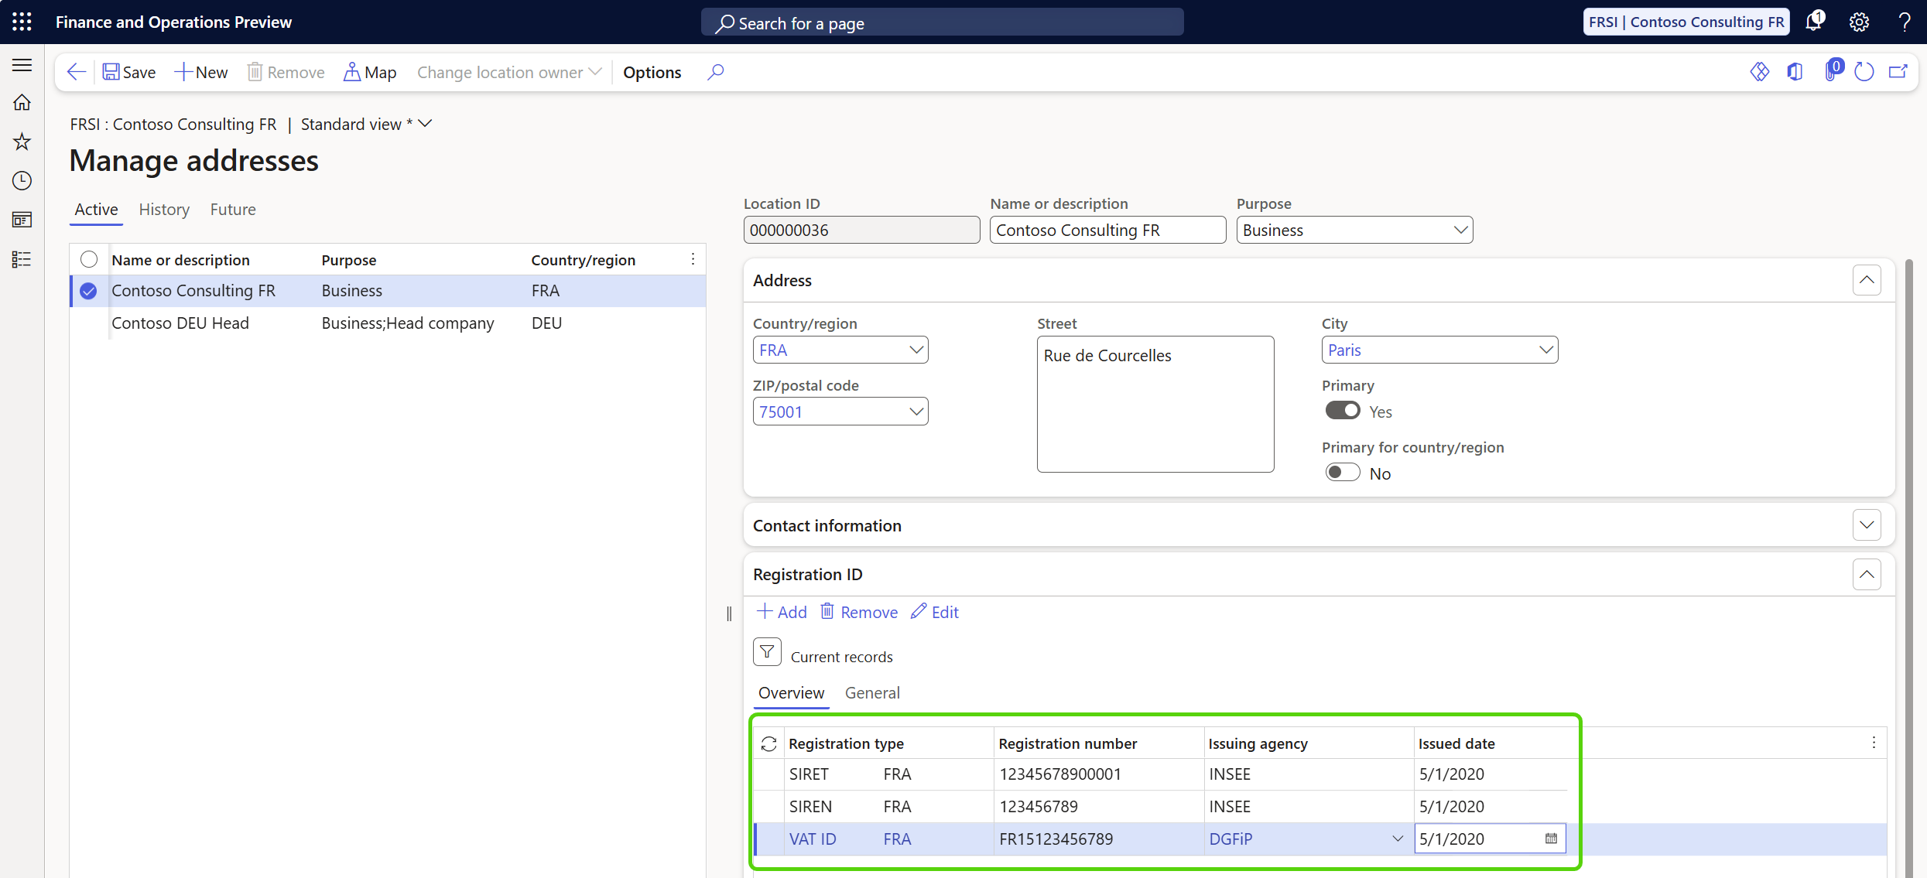Collapse the Address section
The height and width of the screenshot is (878, 1927).
tap(1867, 280)
